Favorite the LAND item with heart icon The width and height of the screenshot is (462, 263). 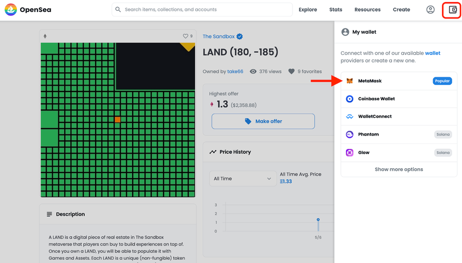[185, 36]
